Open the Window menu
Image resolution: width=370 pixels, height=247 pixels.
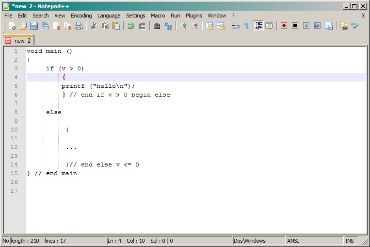[217, 16]
